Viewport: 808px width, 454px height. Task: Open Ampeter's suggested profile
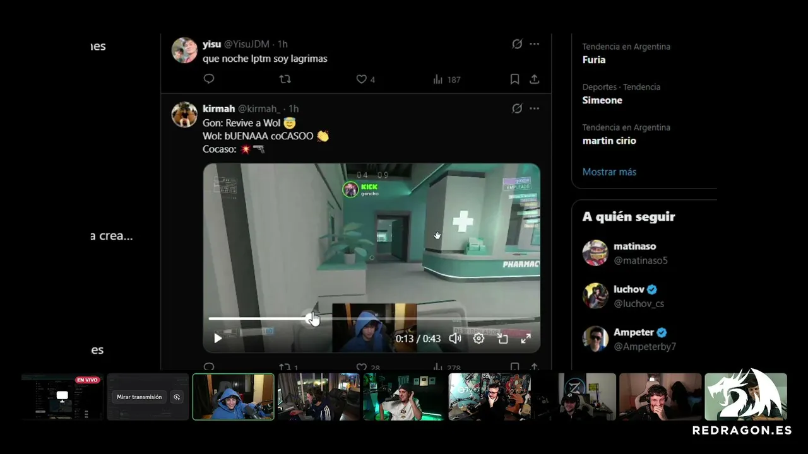pyautogui.click(x=634, y=332)
